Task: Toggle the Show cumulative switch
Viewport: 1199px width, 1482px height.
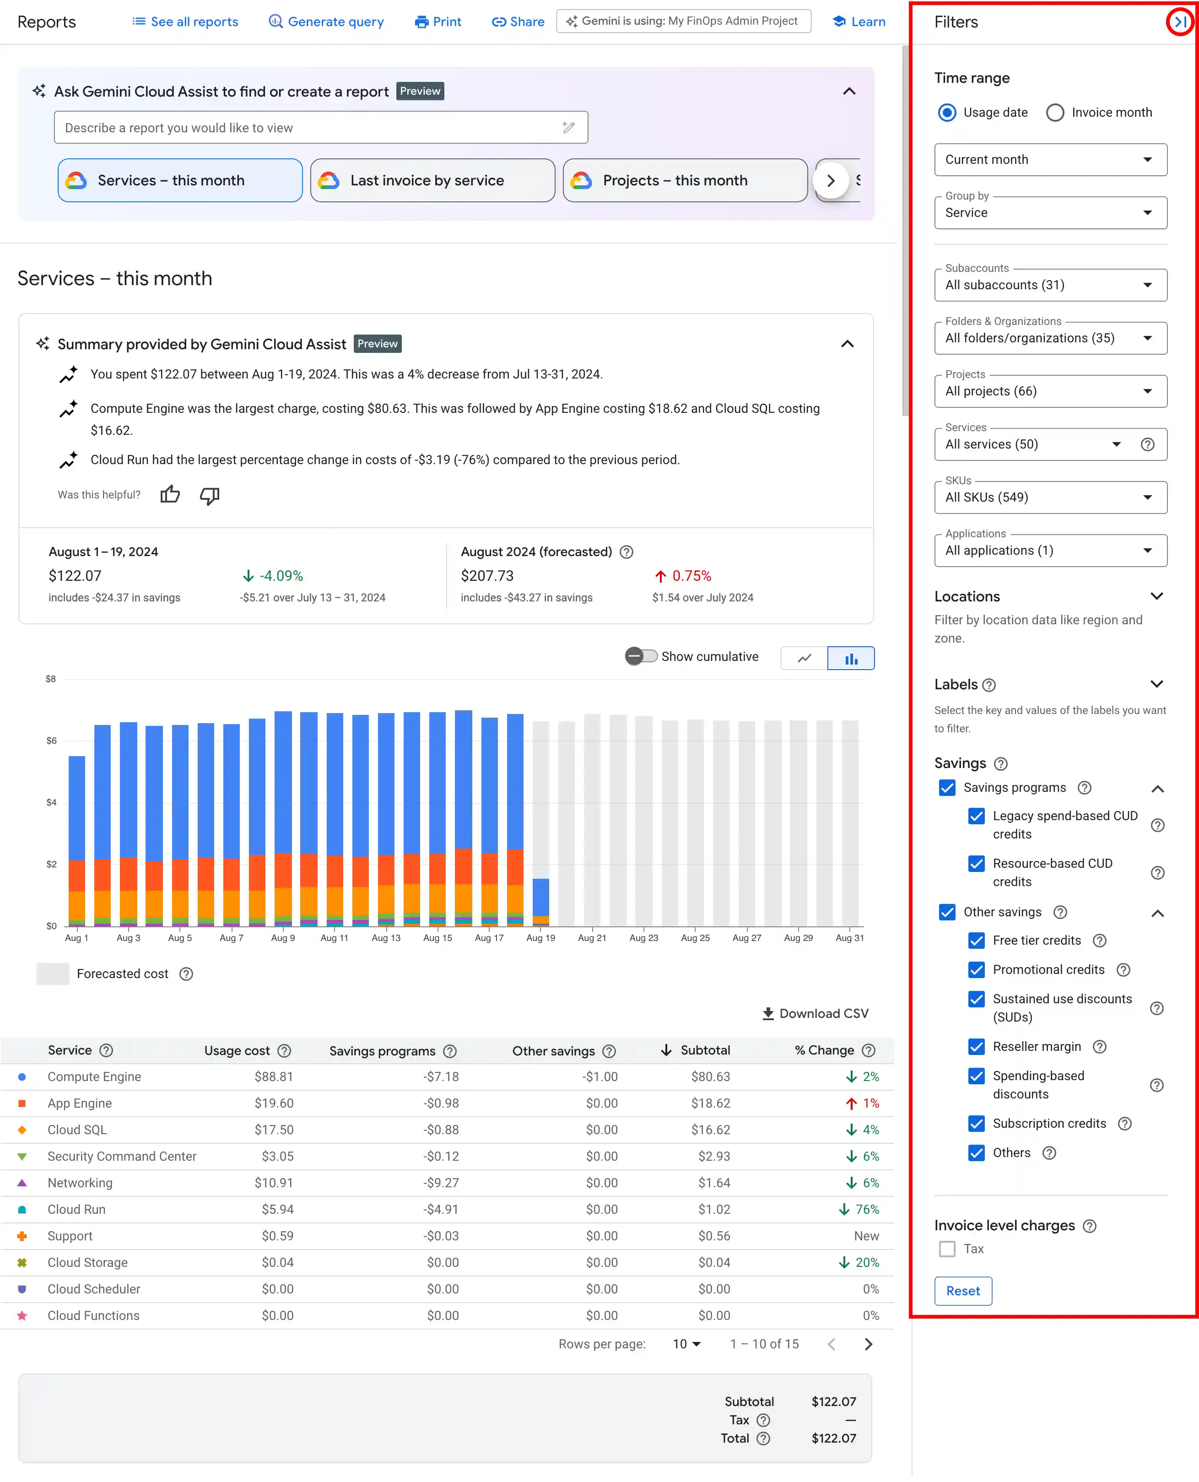Action: coord(640,656)
